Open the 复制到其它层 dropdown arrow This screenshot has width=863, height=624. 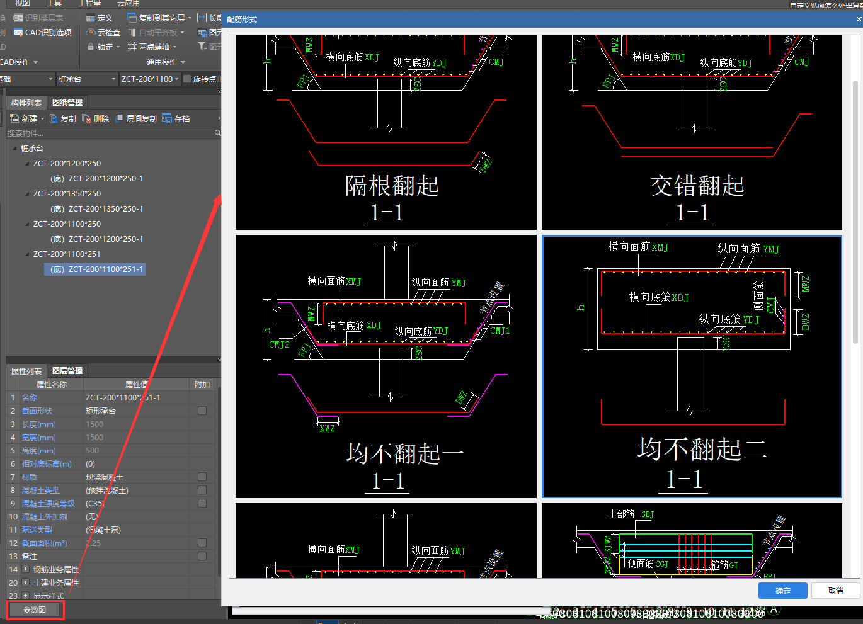(x=190, y=18)
